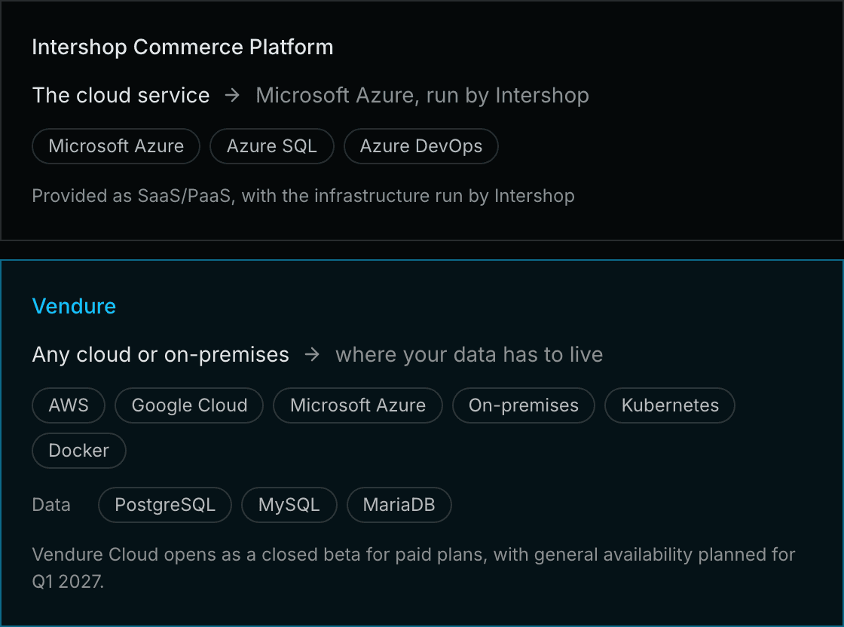Select the Azure SQL tag

coord(272,146)
